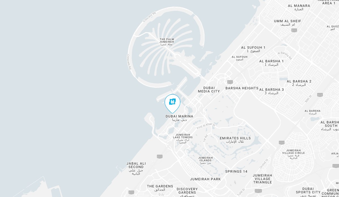This screenshot has height=197, width=339.
Task: Click the E11 road shield near Umm Al Sheif
Action: [x=294, y=30]
